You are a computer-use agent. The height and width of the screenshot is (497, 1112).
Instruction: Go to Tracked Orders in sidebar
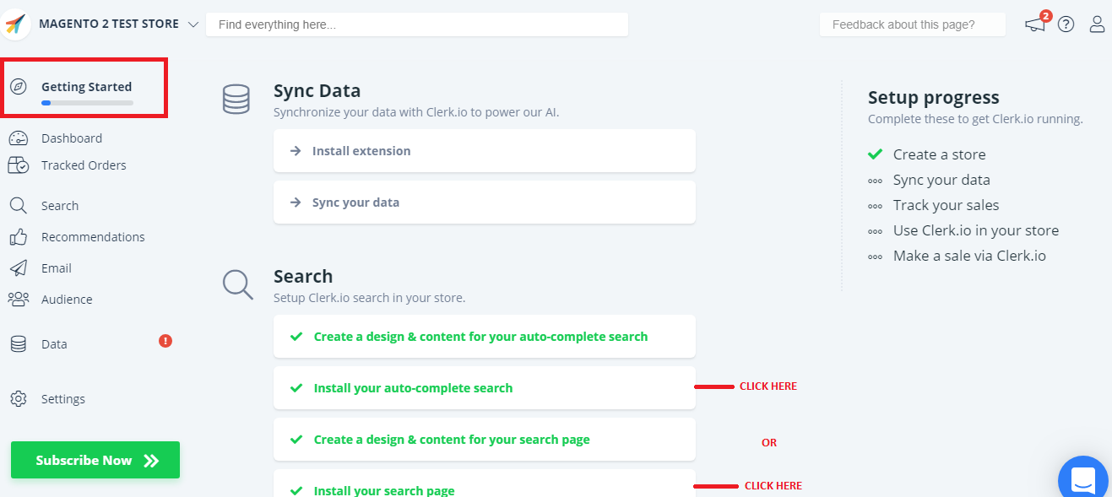click(83, 165)
